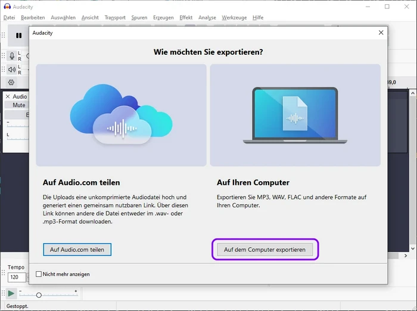Image resolution: width=417 pixels, height=311 pixels.
Task: Click the track gain slider
Action: coord(18,125)
